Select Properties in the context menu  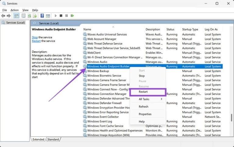145,114
